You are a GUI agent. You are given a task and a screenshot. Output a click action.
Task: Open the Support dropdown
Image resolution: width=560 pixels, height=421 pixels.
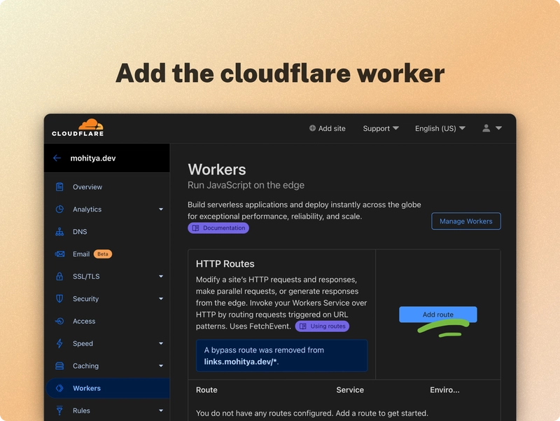(x=381, y=128)
